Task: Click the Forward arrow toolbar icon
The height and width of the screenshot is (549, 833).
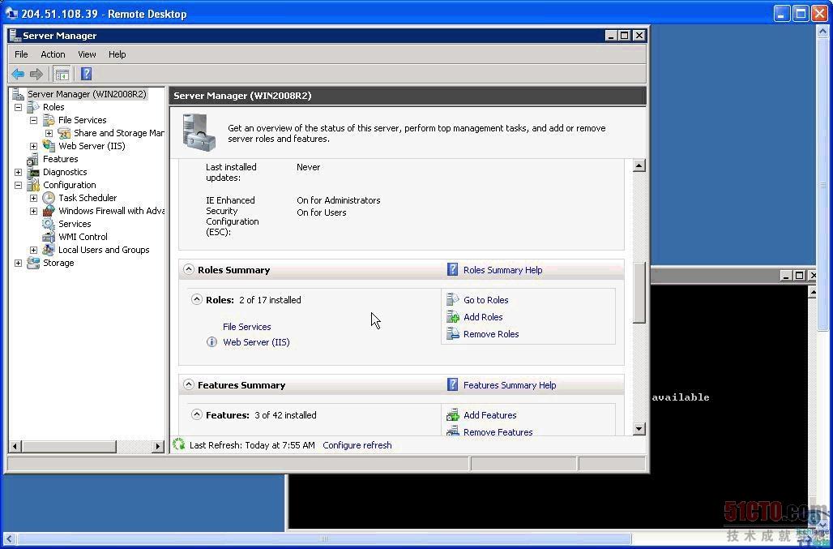Action: point(36,74)
